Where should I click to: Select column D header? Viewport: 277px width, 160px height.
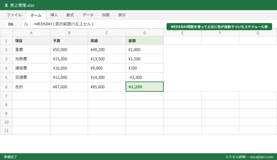[145, 33]
